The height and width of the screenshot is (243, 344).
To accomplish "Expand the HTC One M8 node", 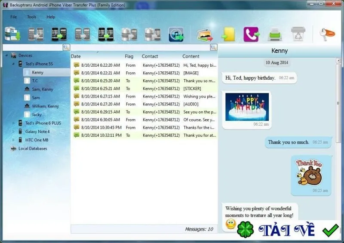I will 13,140.
